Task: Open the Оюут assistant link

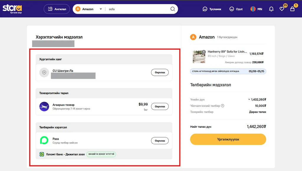Action: point(236,9)
